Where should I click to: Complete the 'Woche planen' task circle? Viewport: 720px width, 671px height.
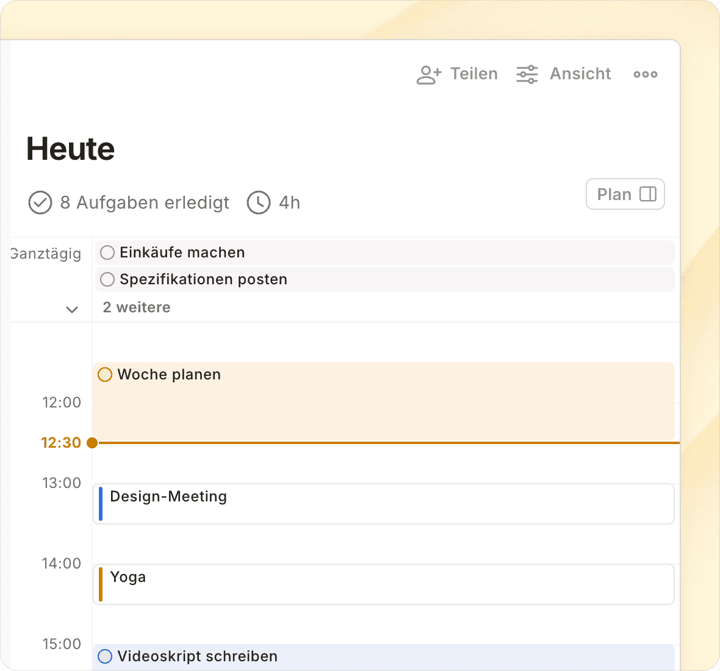[105, 375]
